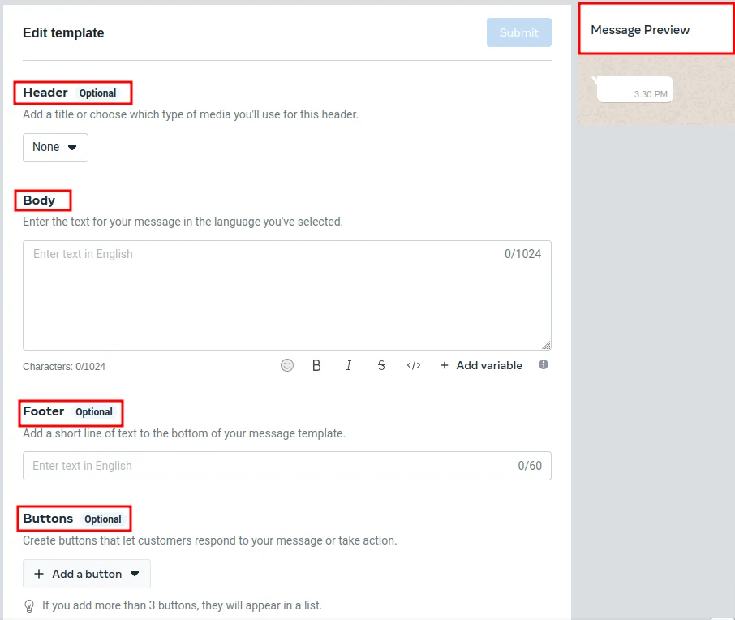Click the 'more than 3 buttons' tip text
The width and height of the screenshot is (735, 620).
[x=182, y=605]
